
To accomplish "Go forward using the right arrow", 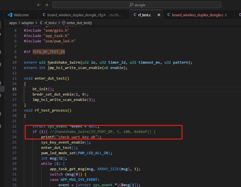I will coord(46,5).
